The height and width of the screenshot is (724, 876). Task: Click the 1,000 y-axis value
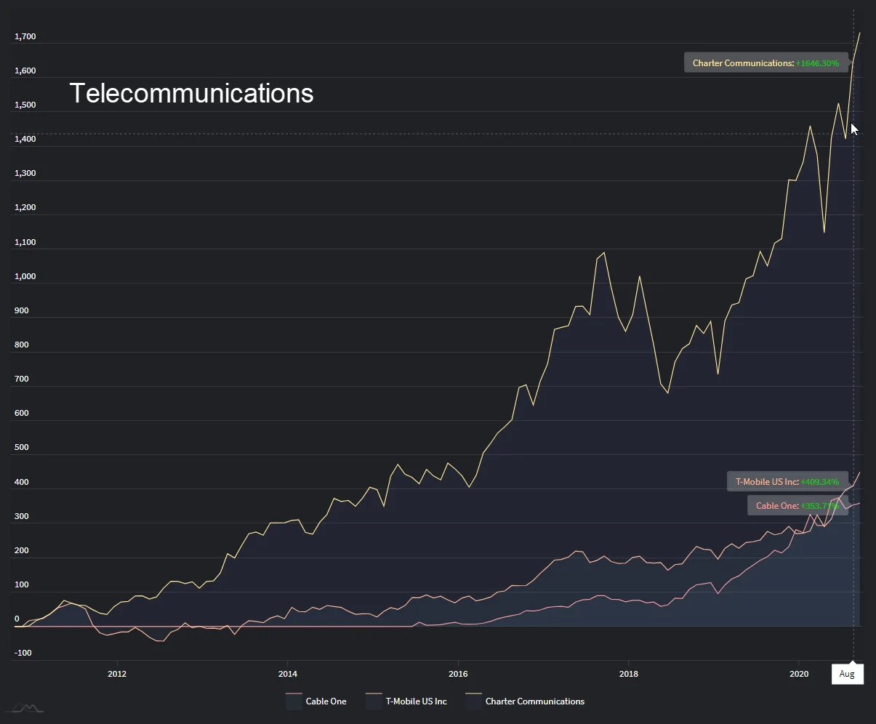(x=25, y=276)
